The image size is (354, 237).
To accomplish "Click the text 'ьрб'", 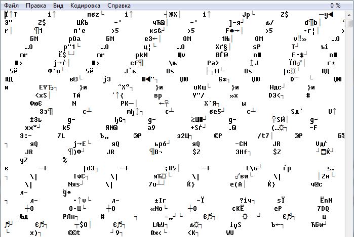I will [x=161, y=145].
